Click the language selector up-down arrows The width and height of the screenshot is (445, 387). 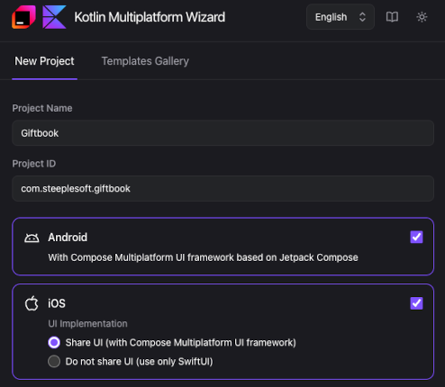click(362, 17)
